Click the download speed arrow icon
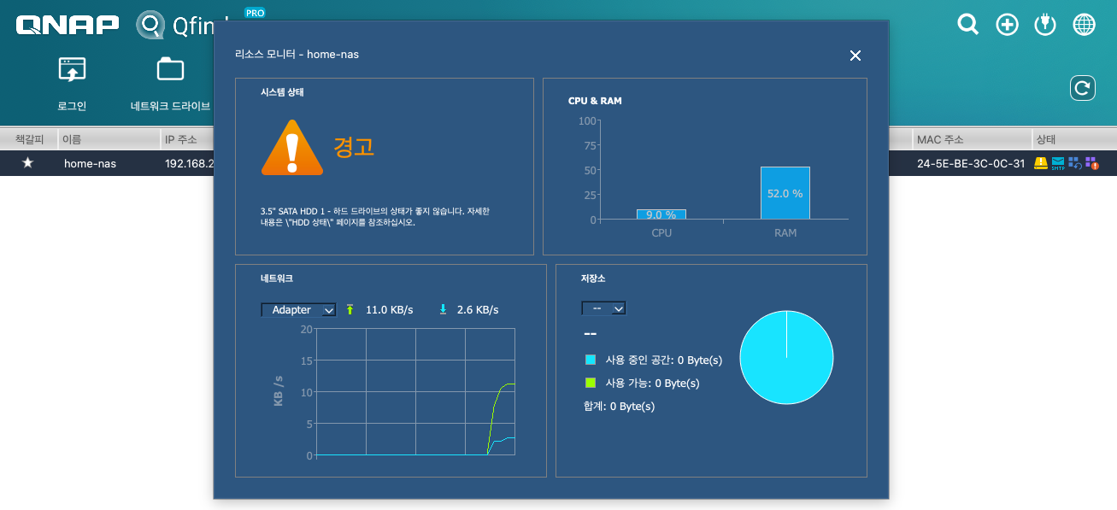 tap(443, 309)
